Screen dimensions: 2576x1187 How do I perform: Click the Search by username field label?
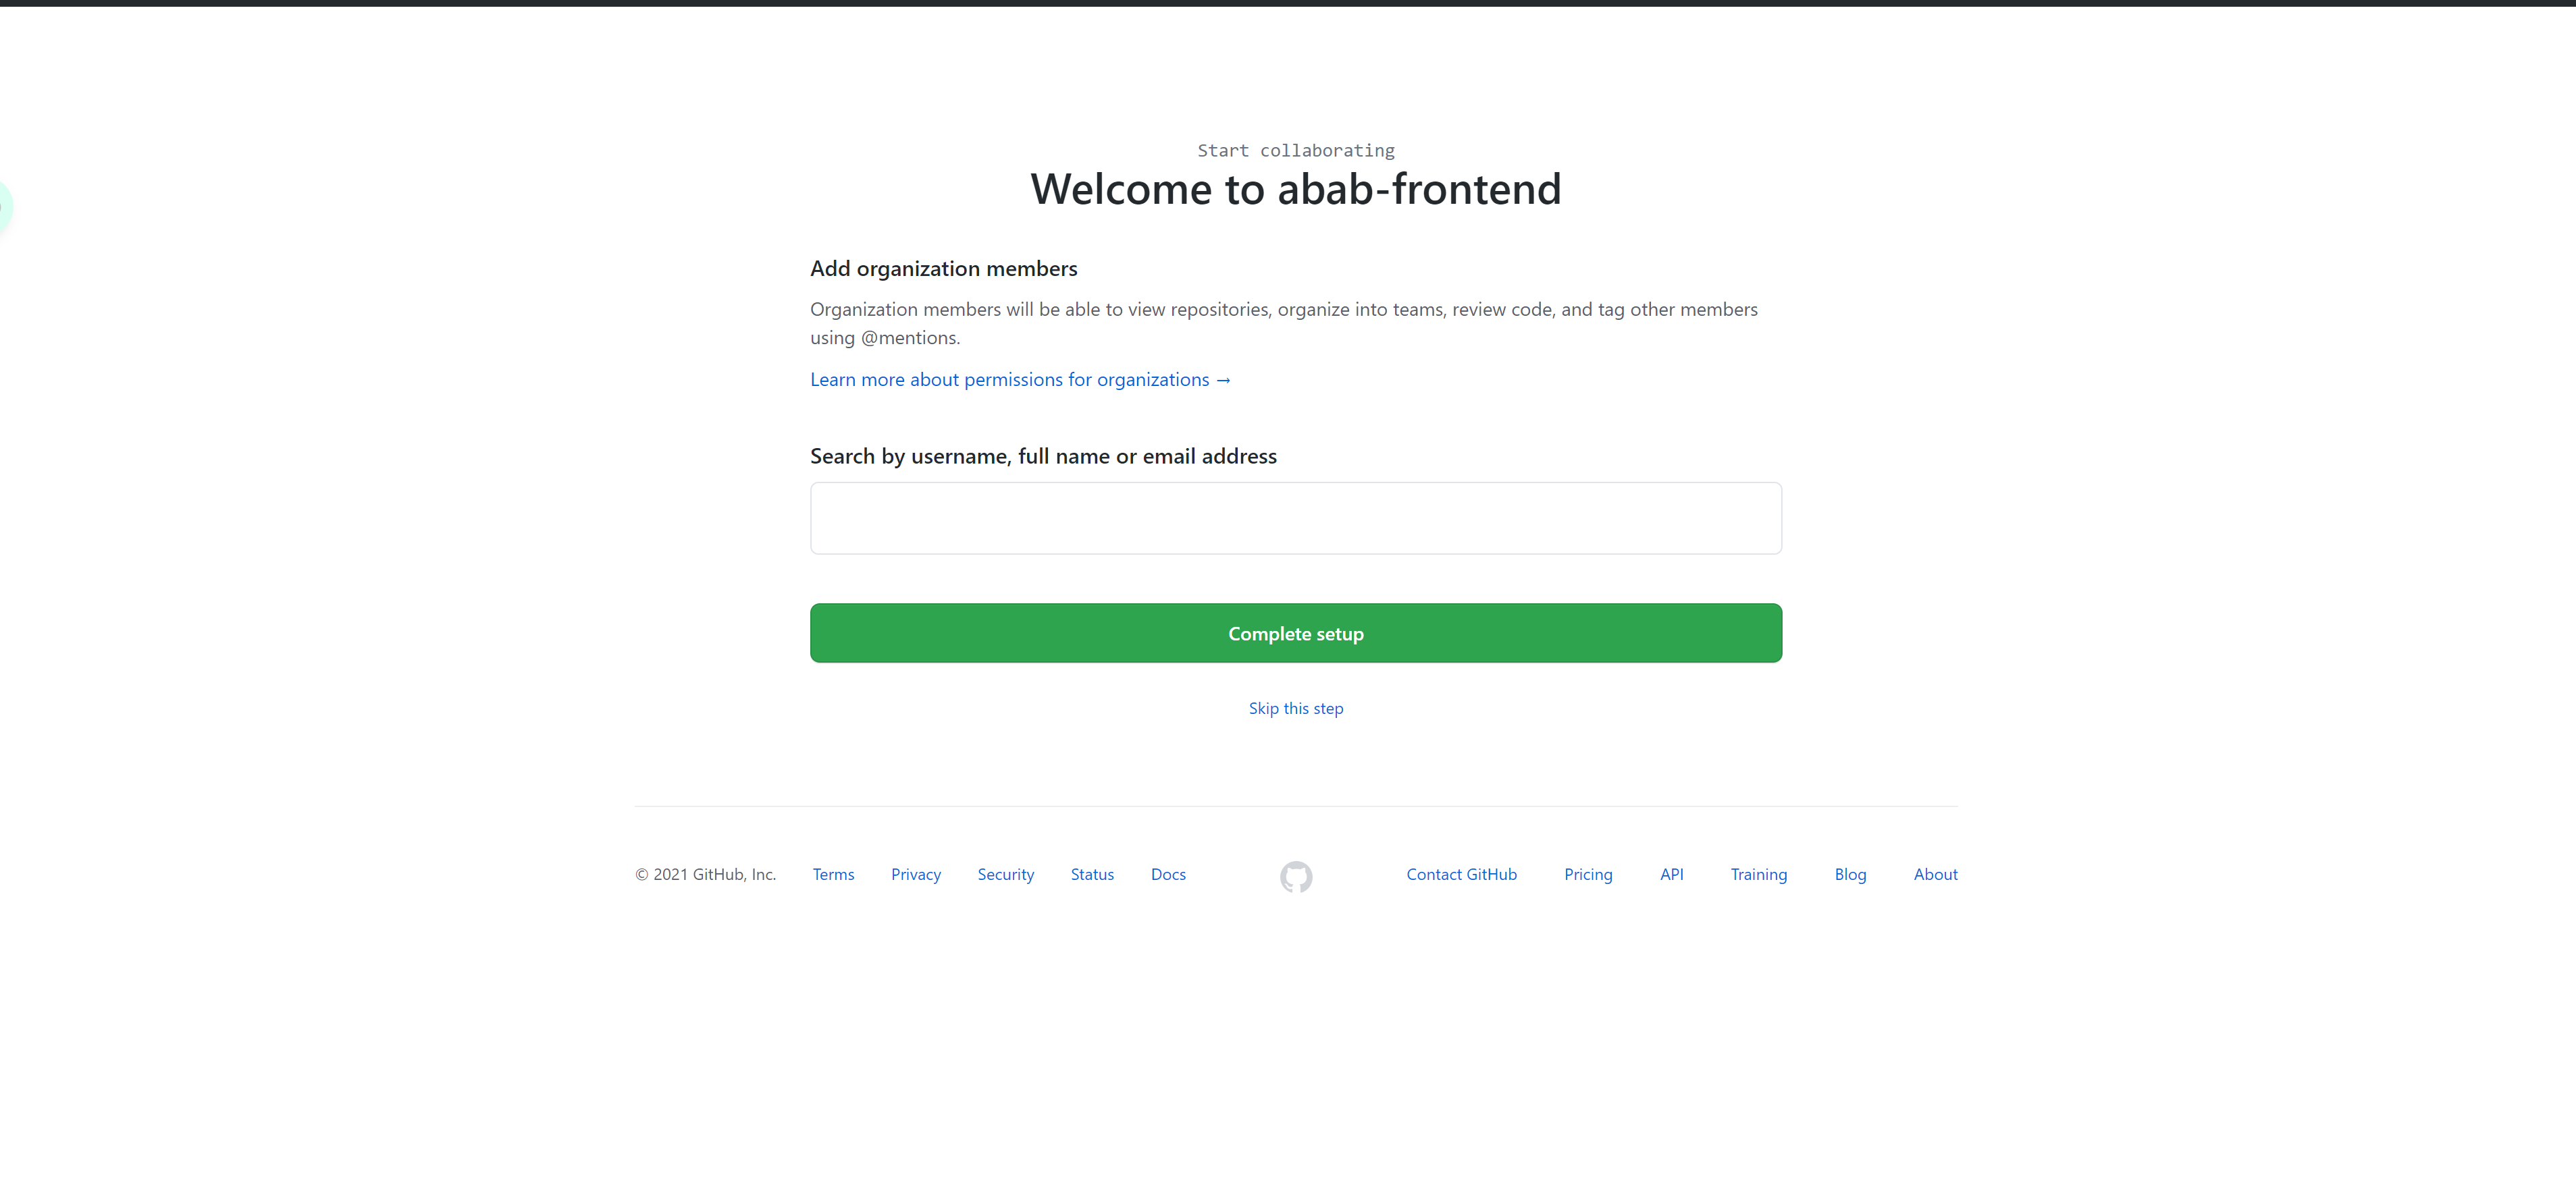tap(1042, 457)
